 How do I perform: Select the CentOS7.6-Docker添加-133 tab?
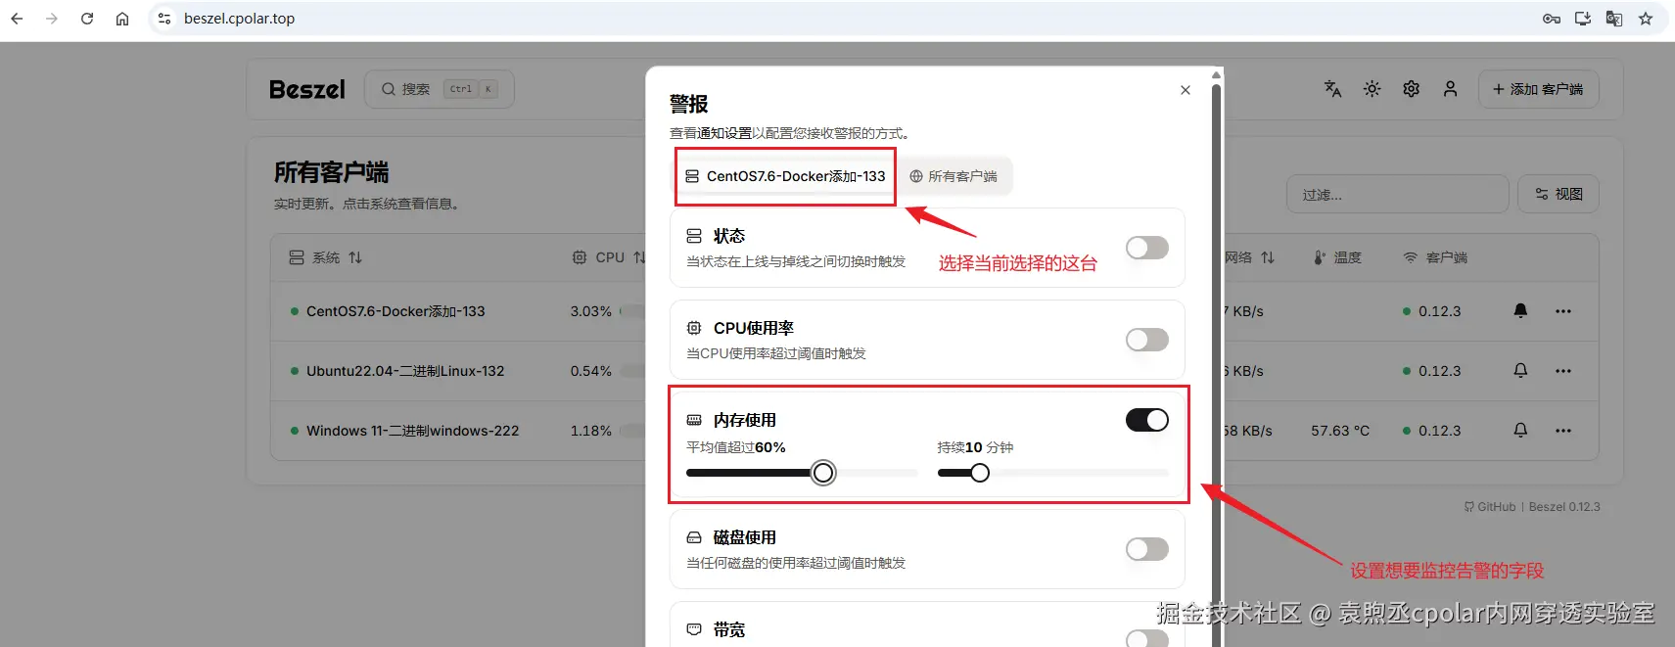coord(785,176)
